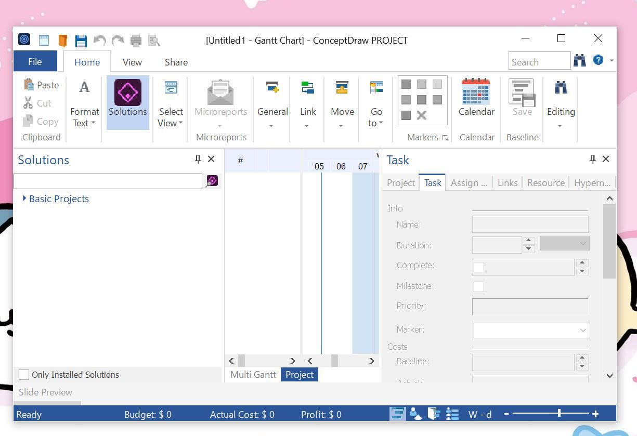Switch to resource view in the status bar

click(415, 413)
